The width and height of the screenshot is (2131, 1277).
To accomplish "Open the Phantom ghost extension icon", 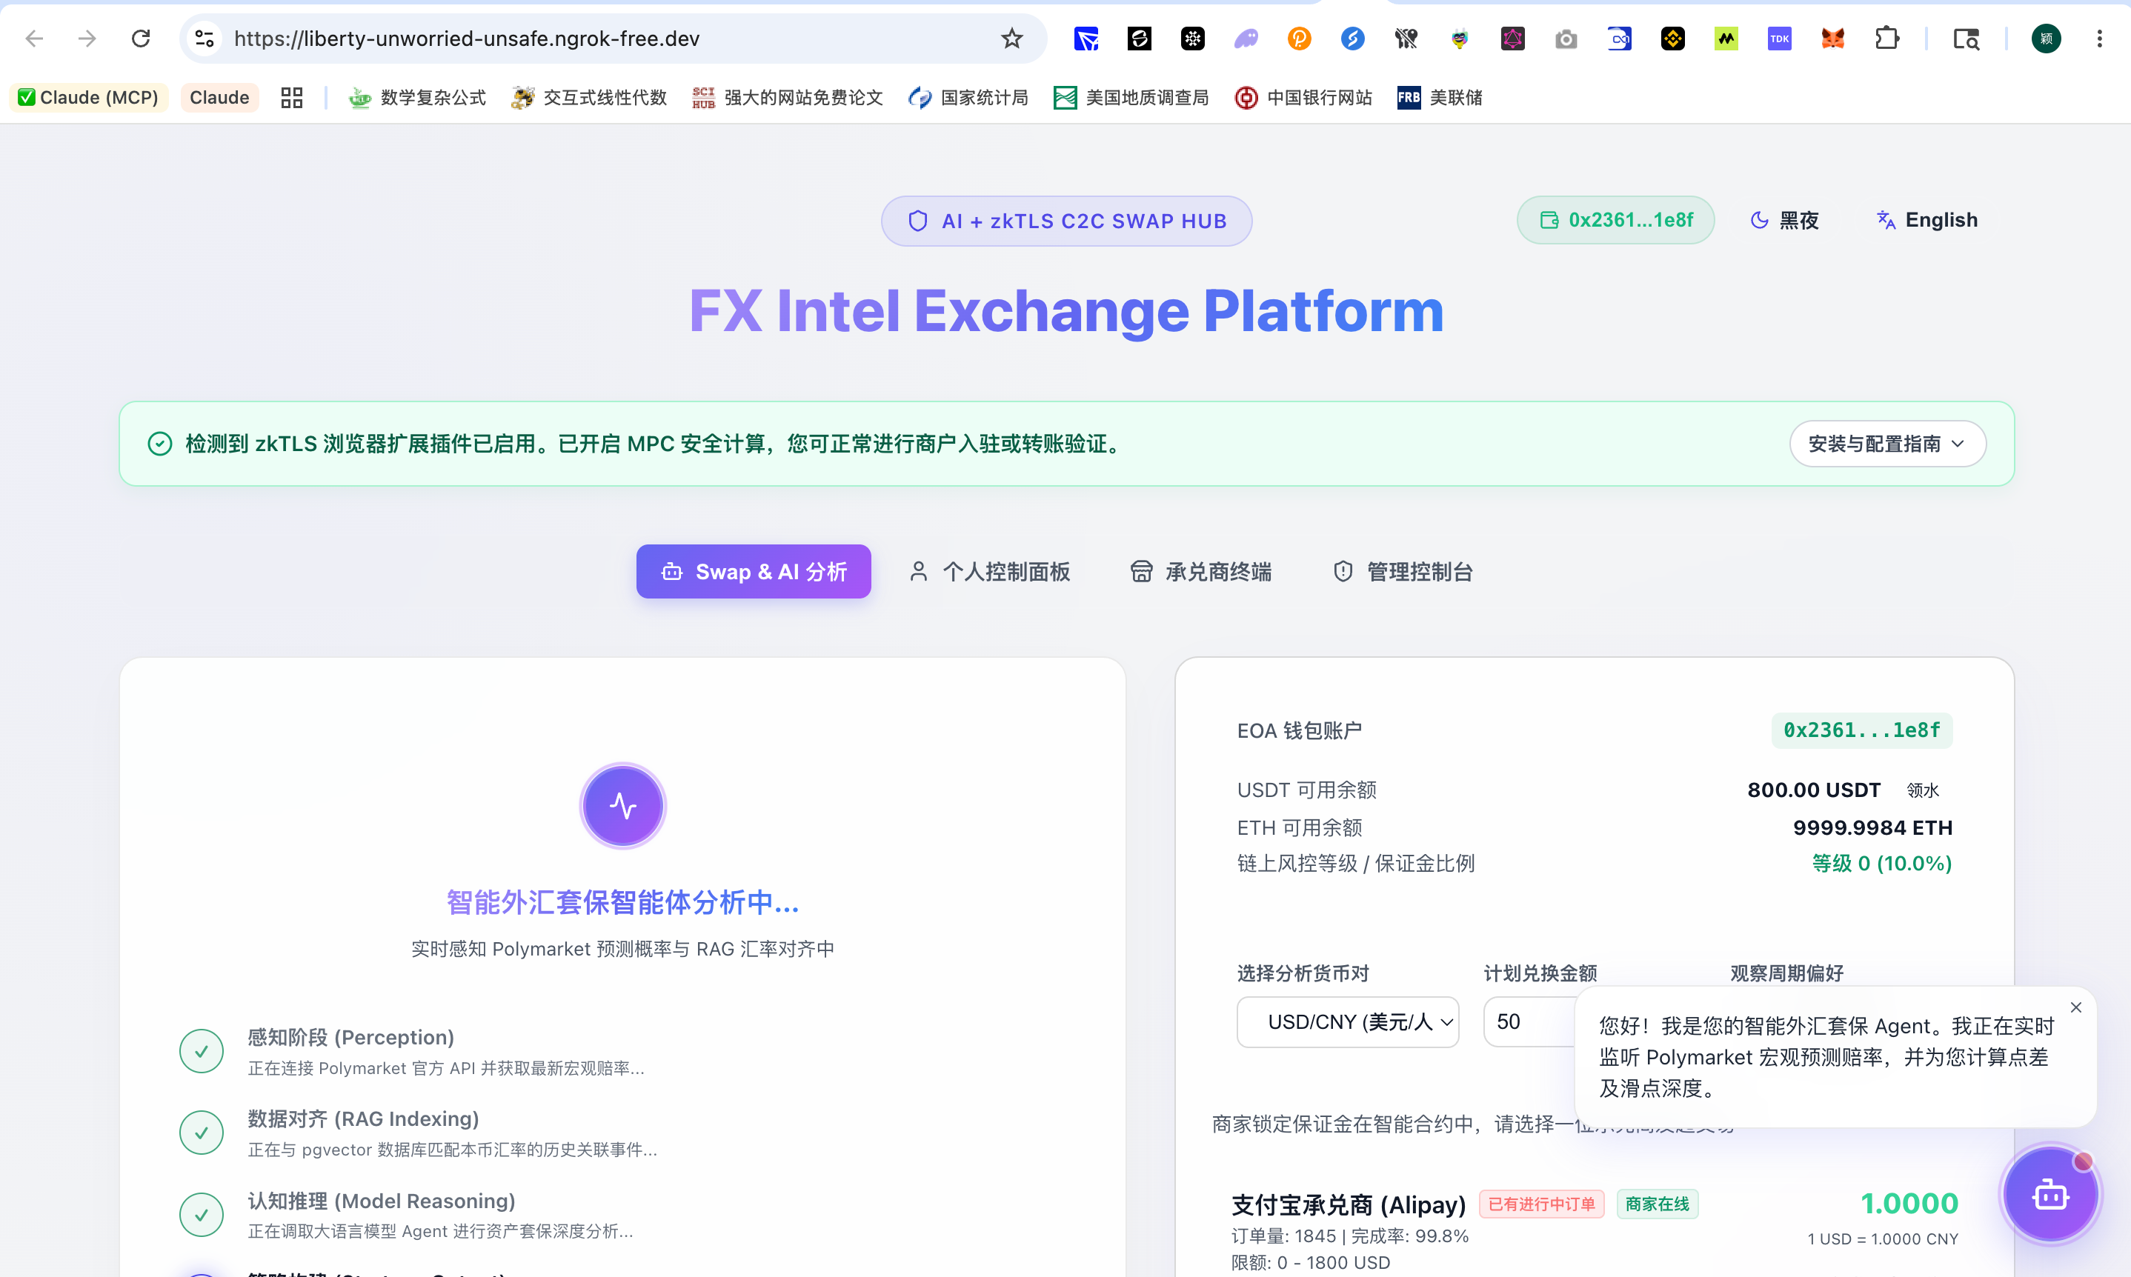I will click(1246, 39).
